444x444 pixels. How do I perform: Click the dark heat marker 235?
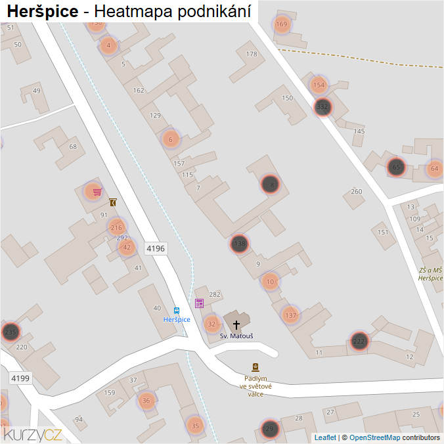pos(11,332)
